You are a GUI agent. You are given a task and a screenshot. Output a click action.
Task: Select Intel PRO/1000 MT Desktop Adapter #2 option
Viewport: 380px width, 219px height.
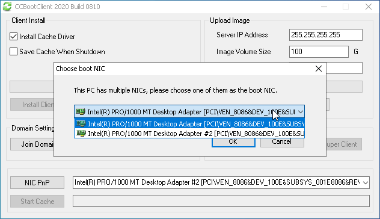tap(189, 134)
